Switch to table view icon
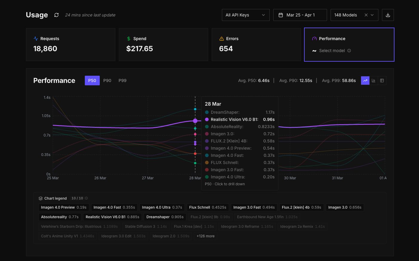419x261 pixels. click(382, 81)
